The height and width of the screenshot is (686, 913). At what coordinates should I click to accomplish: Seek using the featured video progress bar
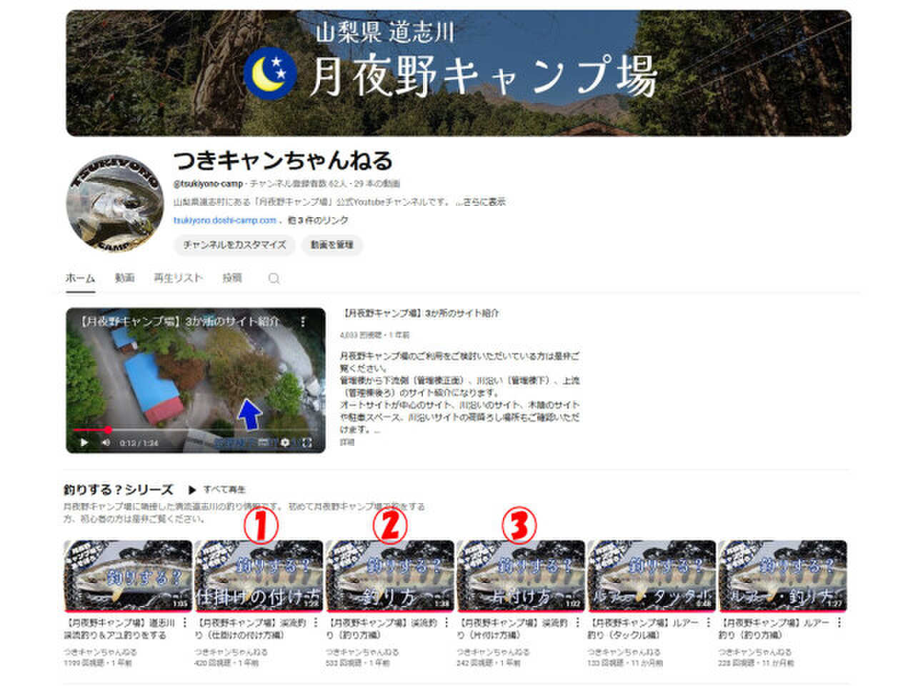click(195, 429)
